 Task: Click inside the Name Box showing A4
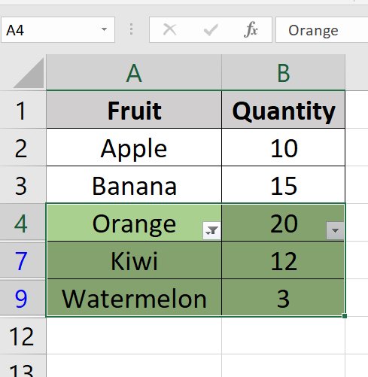click(50, 30)
